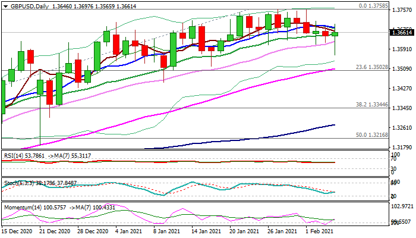Click the Momentum scale value 102.9721

(404, 206)
